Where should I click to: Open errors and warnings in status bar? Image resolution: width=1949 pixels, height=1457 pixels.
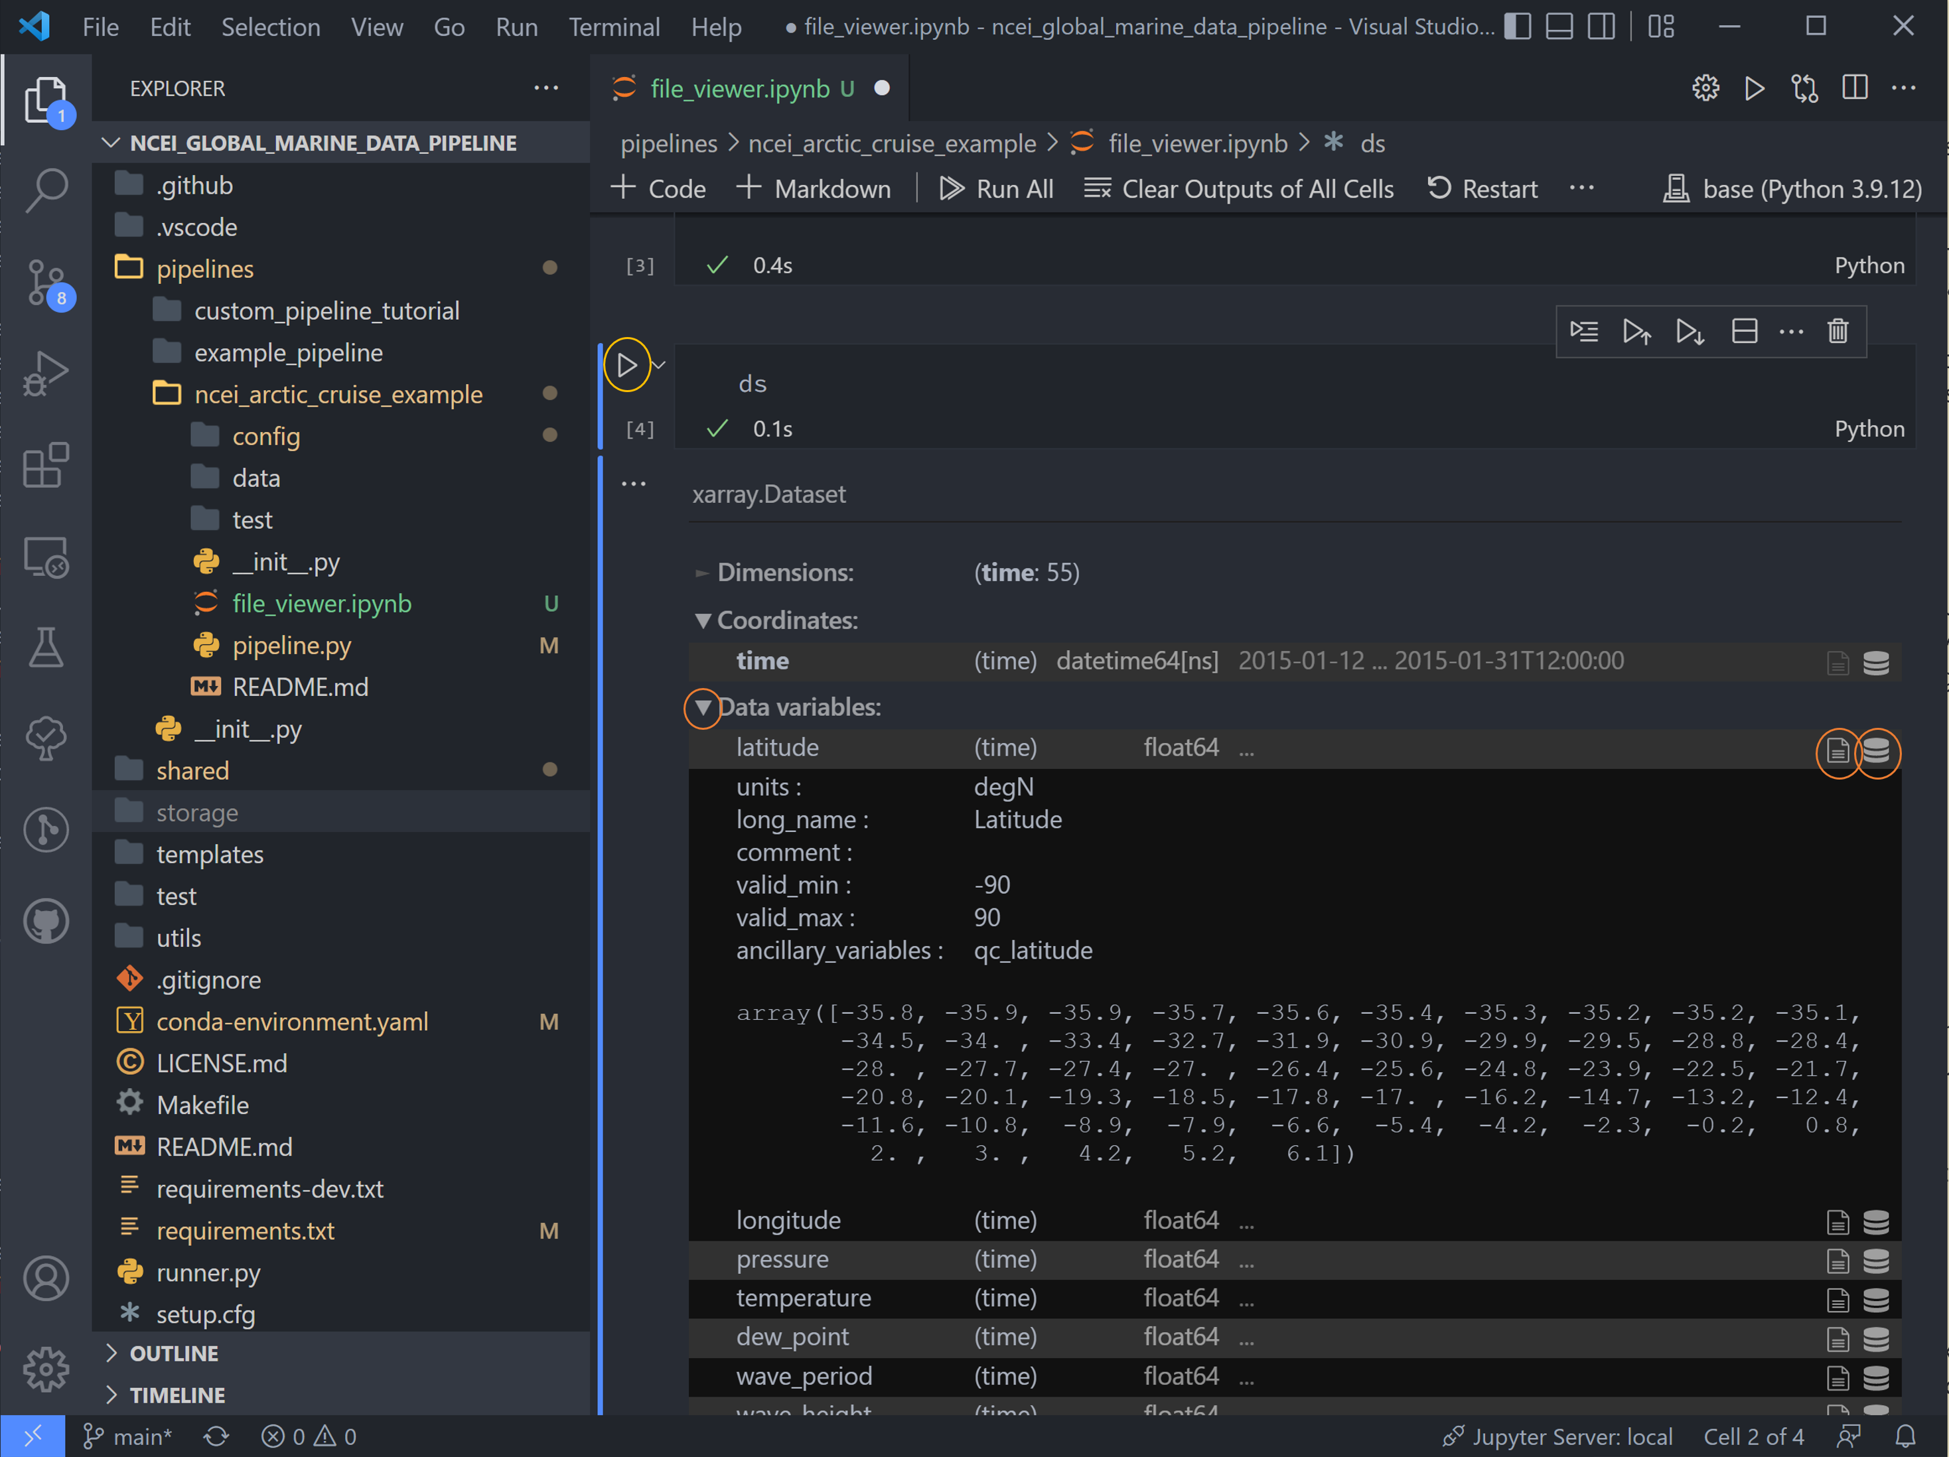[x=309, y=1436]
